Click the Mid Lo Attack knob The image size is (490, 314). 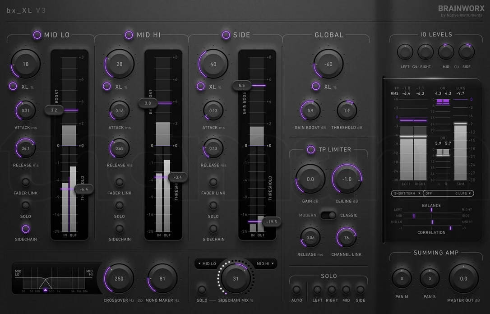(26, 111)
